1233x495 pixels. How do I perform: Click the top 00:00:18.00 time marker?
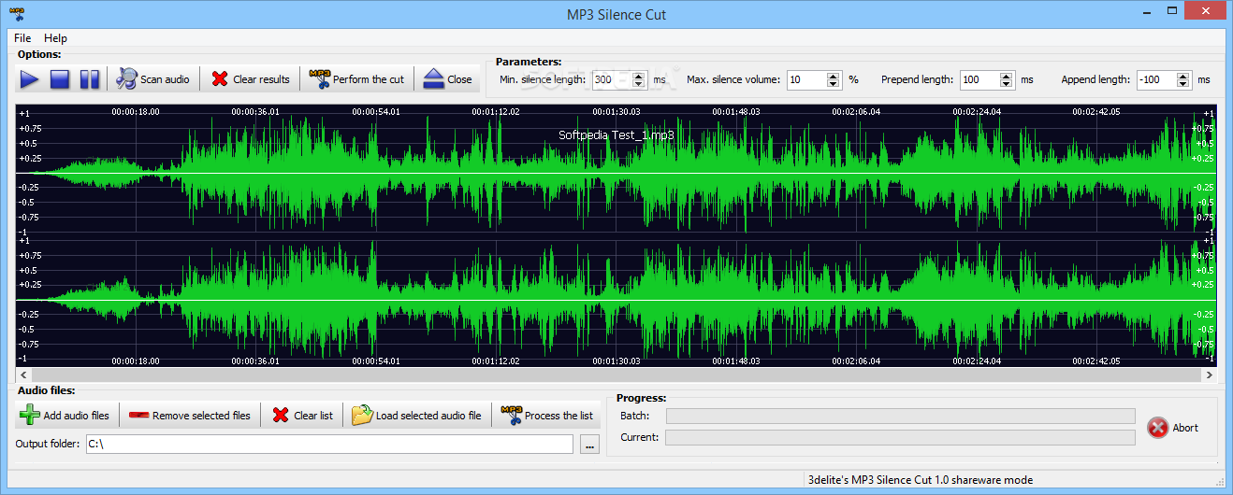[x=136, y=111]
